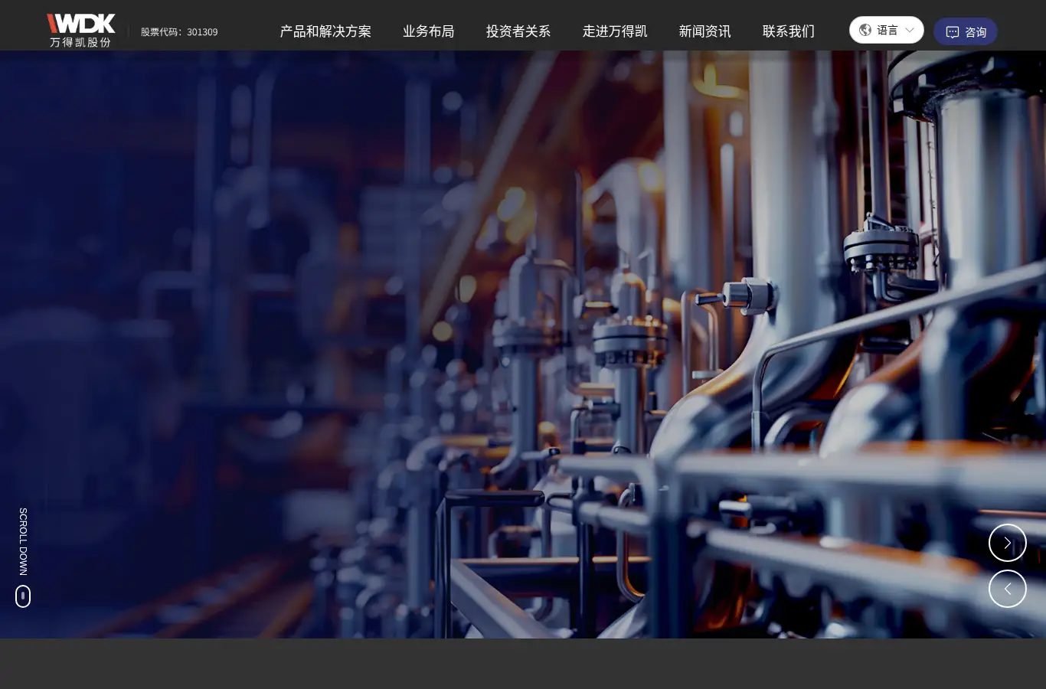
Task: Click the chat bubble icon on 咨询 button
Action: pos(953,32)
